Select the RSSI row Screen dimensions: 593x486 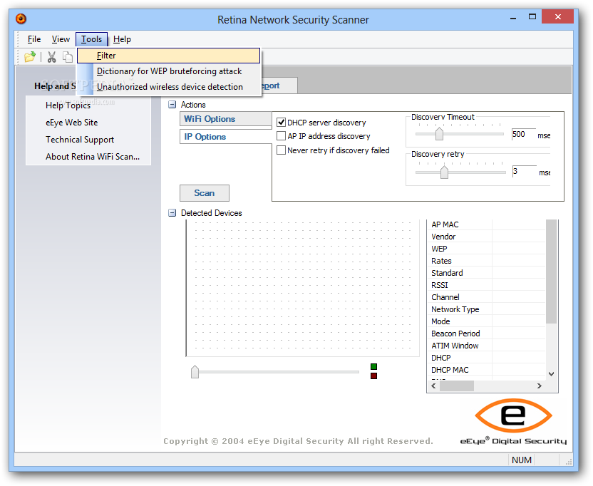[x=487, y=285]
